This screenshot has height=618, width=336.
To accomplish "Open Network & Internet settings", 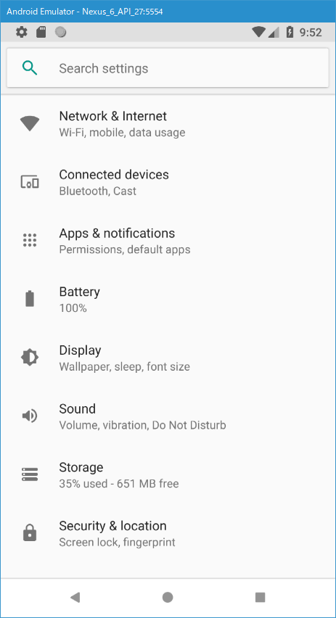I will click(x=168, y=124).
